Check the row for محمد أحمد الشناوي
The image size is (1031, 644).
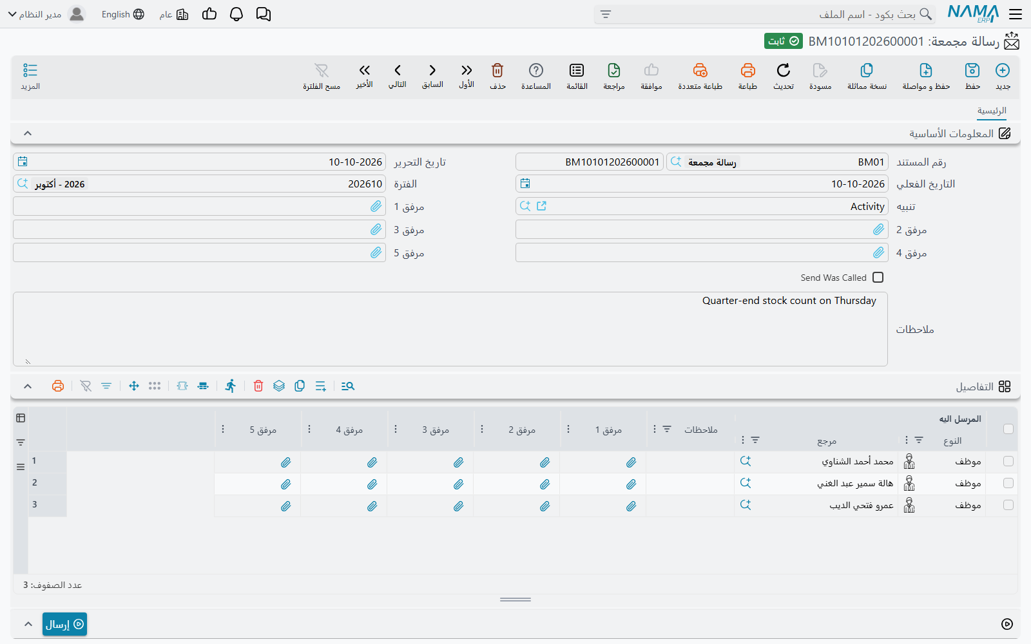click(x=1008, y=461)
